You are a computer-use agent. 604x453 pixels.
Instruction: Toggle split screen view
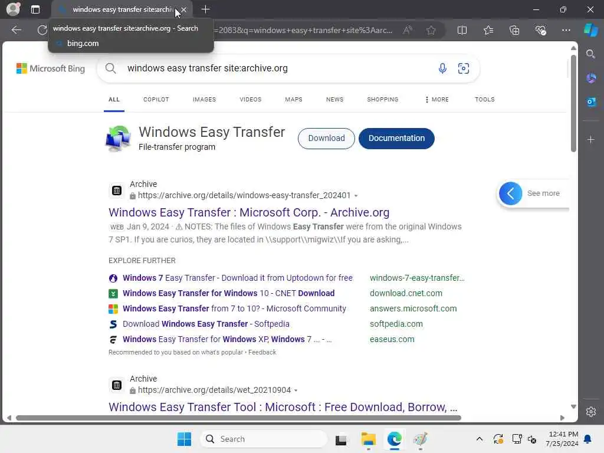[462, 30]
